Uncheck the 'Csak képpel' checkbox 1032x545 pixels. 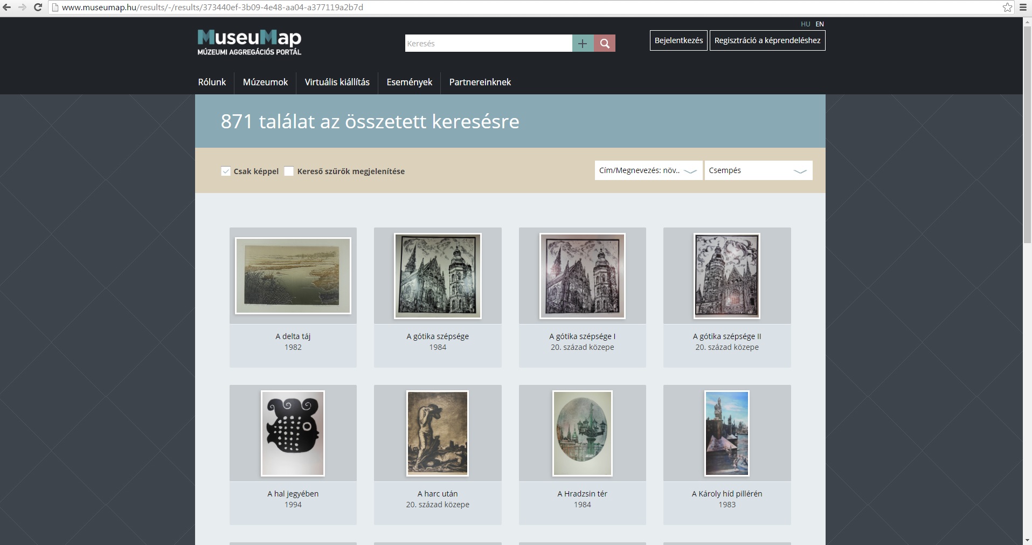click(226, 171)
